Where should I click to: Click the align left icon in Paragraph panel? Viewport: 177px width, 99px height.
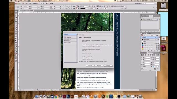[x=142, y=55]
